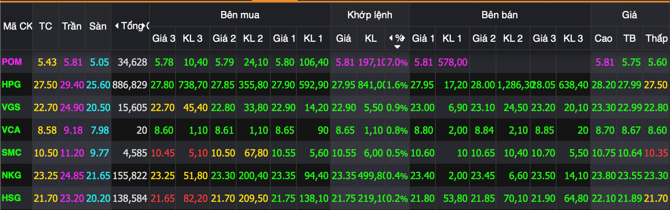Click the TC column header
The width and height of the screenshot is (670, 210).
[x=45, y=26]
